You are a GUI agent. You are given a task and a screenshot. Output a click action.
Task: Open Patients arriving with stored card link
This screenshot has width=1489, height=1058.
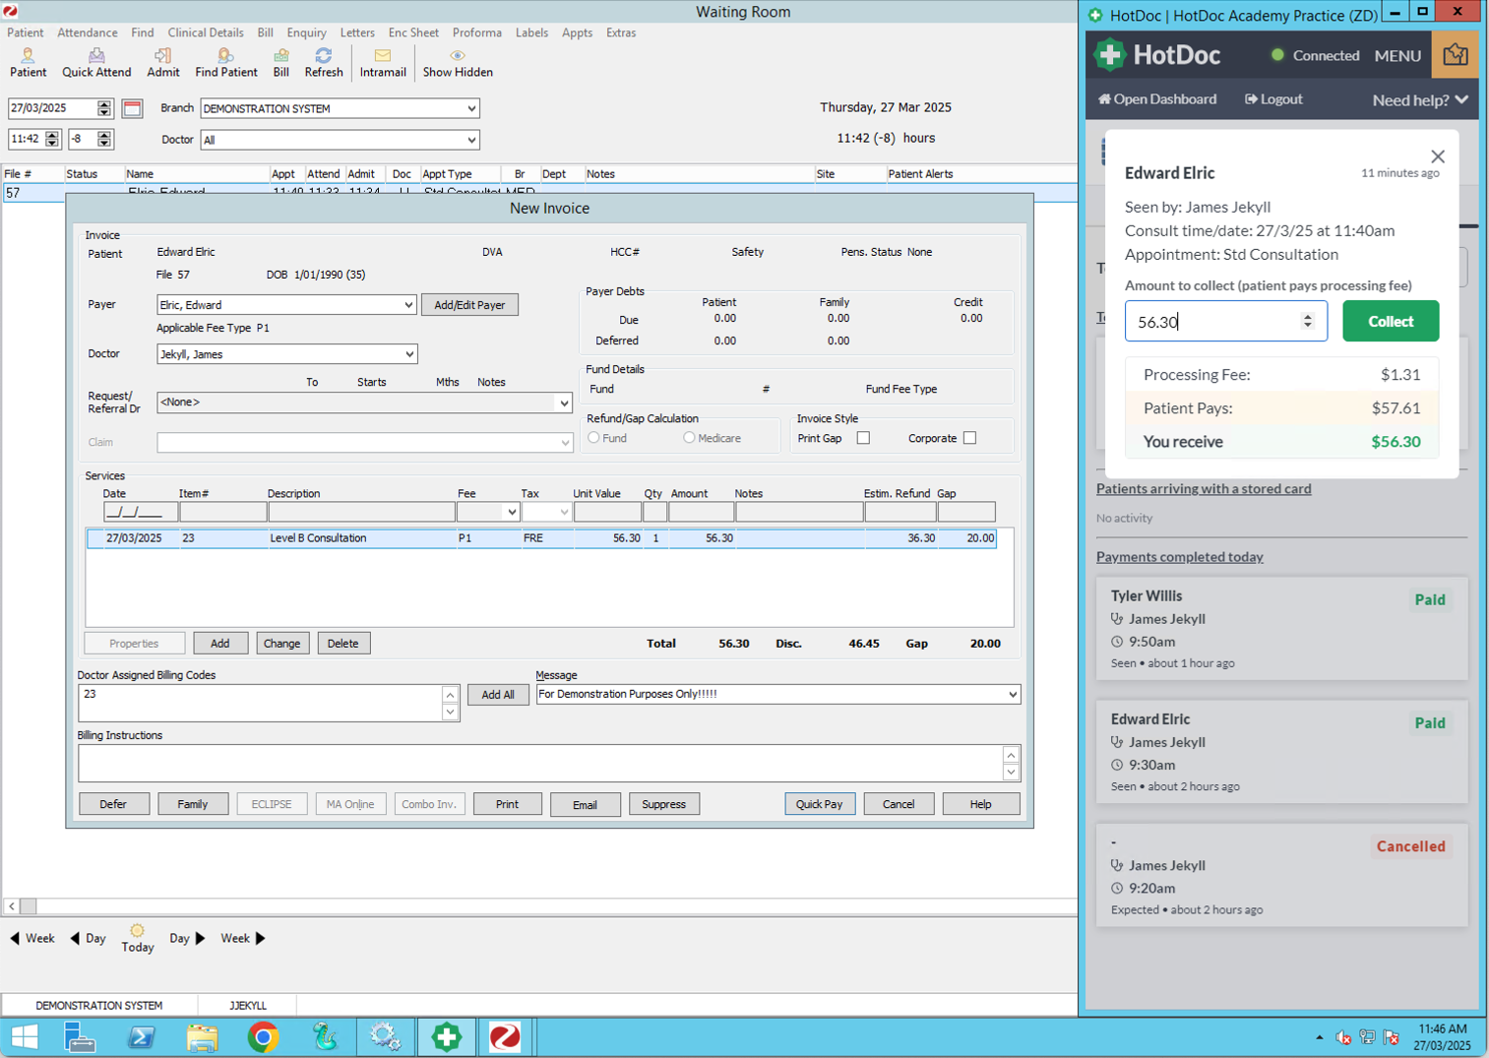(1204, 489)
